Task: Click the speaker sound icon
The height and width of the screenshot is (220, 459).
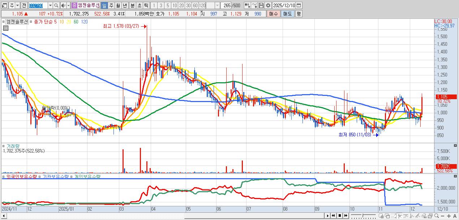Action: (63, 5)
